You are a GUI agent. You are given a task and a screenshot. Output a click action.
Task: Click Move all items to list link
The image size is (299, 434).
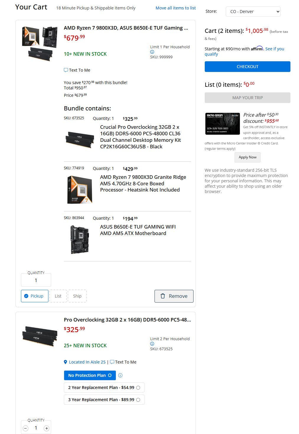click(x=176, y=8)
